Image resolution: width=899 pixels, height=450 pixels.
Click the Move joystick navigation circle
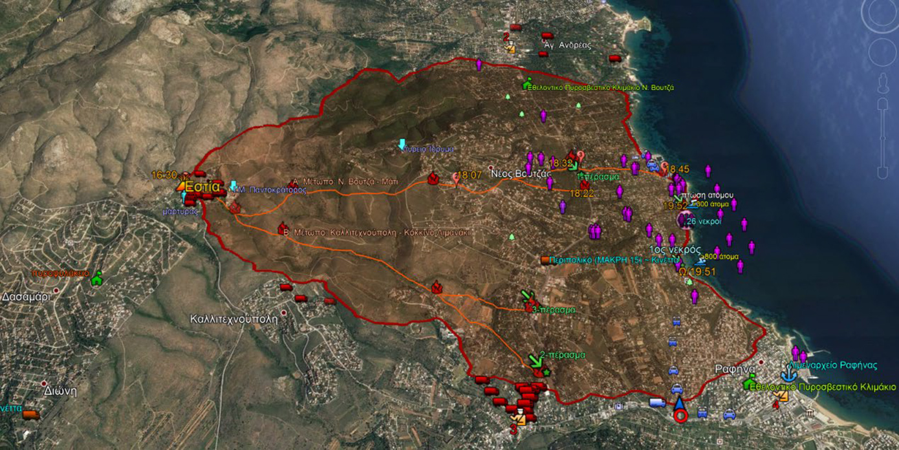tap(882, 52)
